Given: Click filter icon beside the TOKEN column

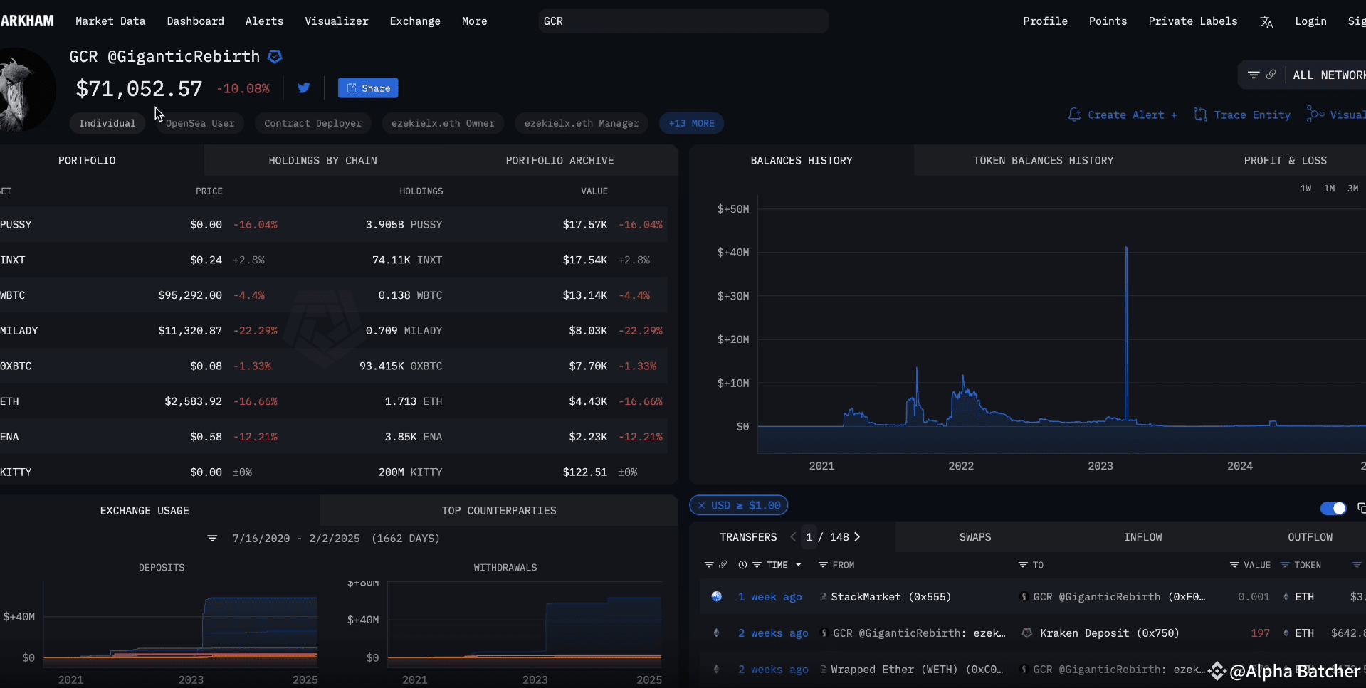Looking at the screenshot, I should (x=1285, y=565).
